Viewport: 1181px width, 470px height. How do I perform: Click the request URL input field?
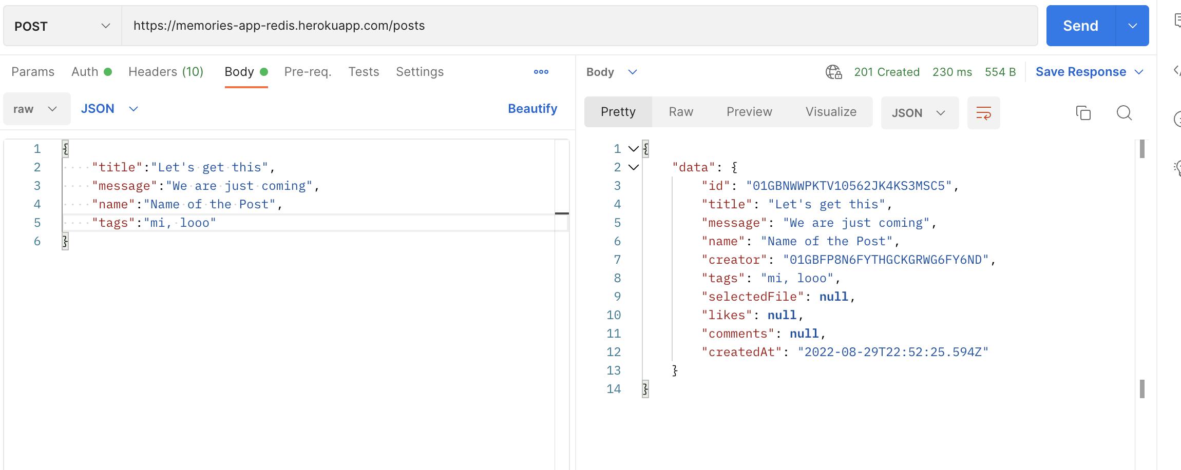580,26
